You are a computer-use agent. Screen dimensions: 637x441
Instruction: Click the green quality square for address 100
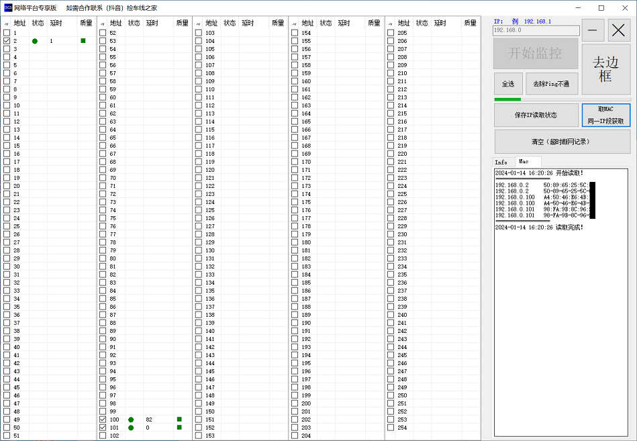click(x=179, y=419)
